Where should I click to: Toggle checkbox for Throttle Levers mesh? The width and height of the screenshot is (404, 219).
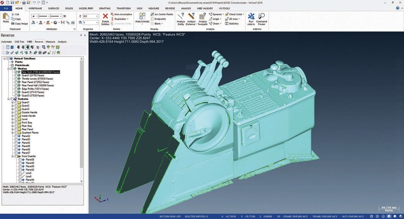click(x=16, y=79)
